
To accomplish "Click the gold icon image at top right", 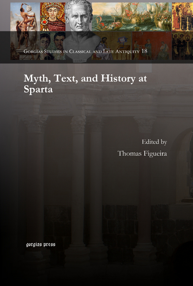I will (183, 17).
